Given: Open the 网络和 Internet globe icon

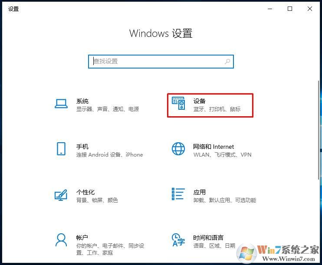Looking at the screenshot, I should coord(178,149).
